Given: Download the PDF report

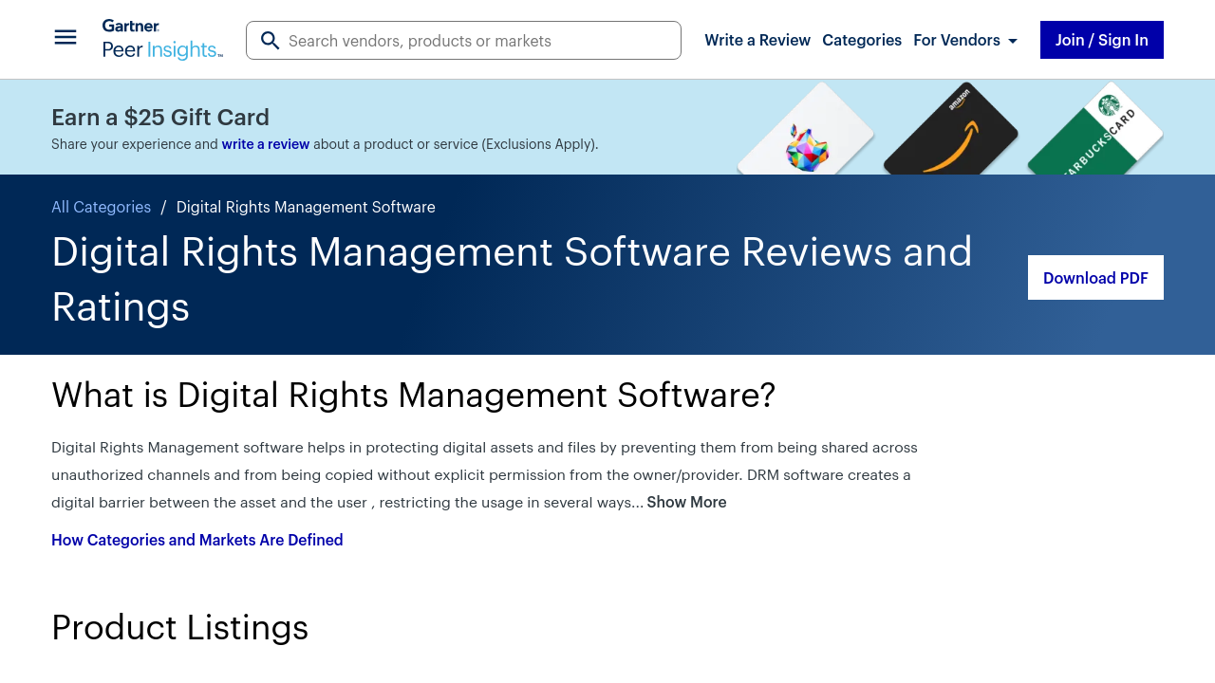Looking at the screenshot, I should tap(1094, 278).
